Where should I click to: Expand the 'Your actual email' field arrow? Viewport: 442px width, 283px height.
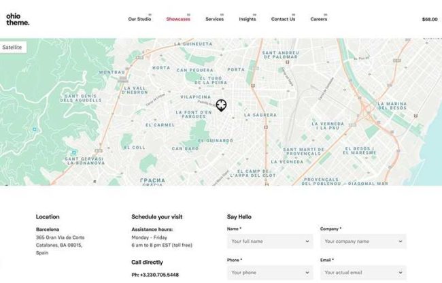(400, 273)
